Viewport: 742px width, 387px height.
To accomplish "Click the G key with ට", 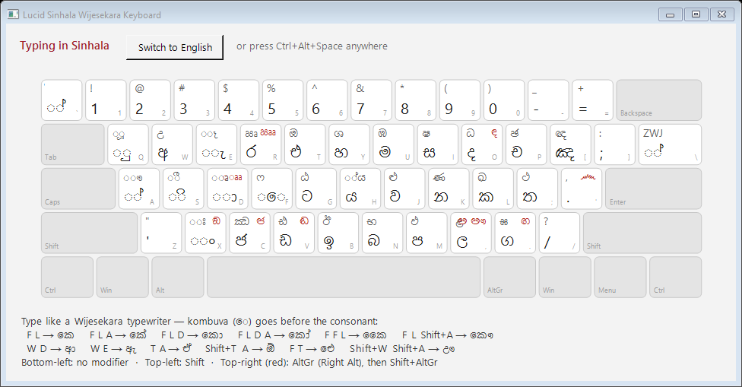I will 316,189.
